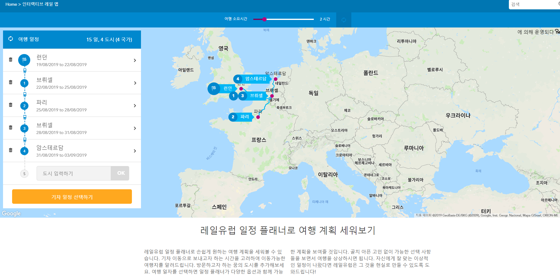Screen dimensions: 560x275
Task: Expand the 런던 itinerary row chevron
Action: (135, 60)
